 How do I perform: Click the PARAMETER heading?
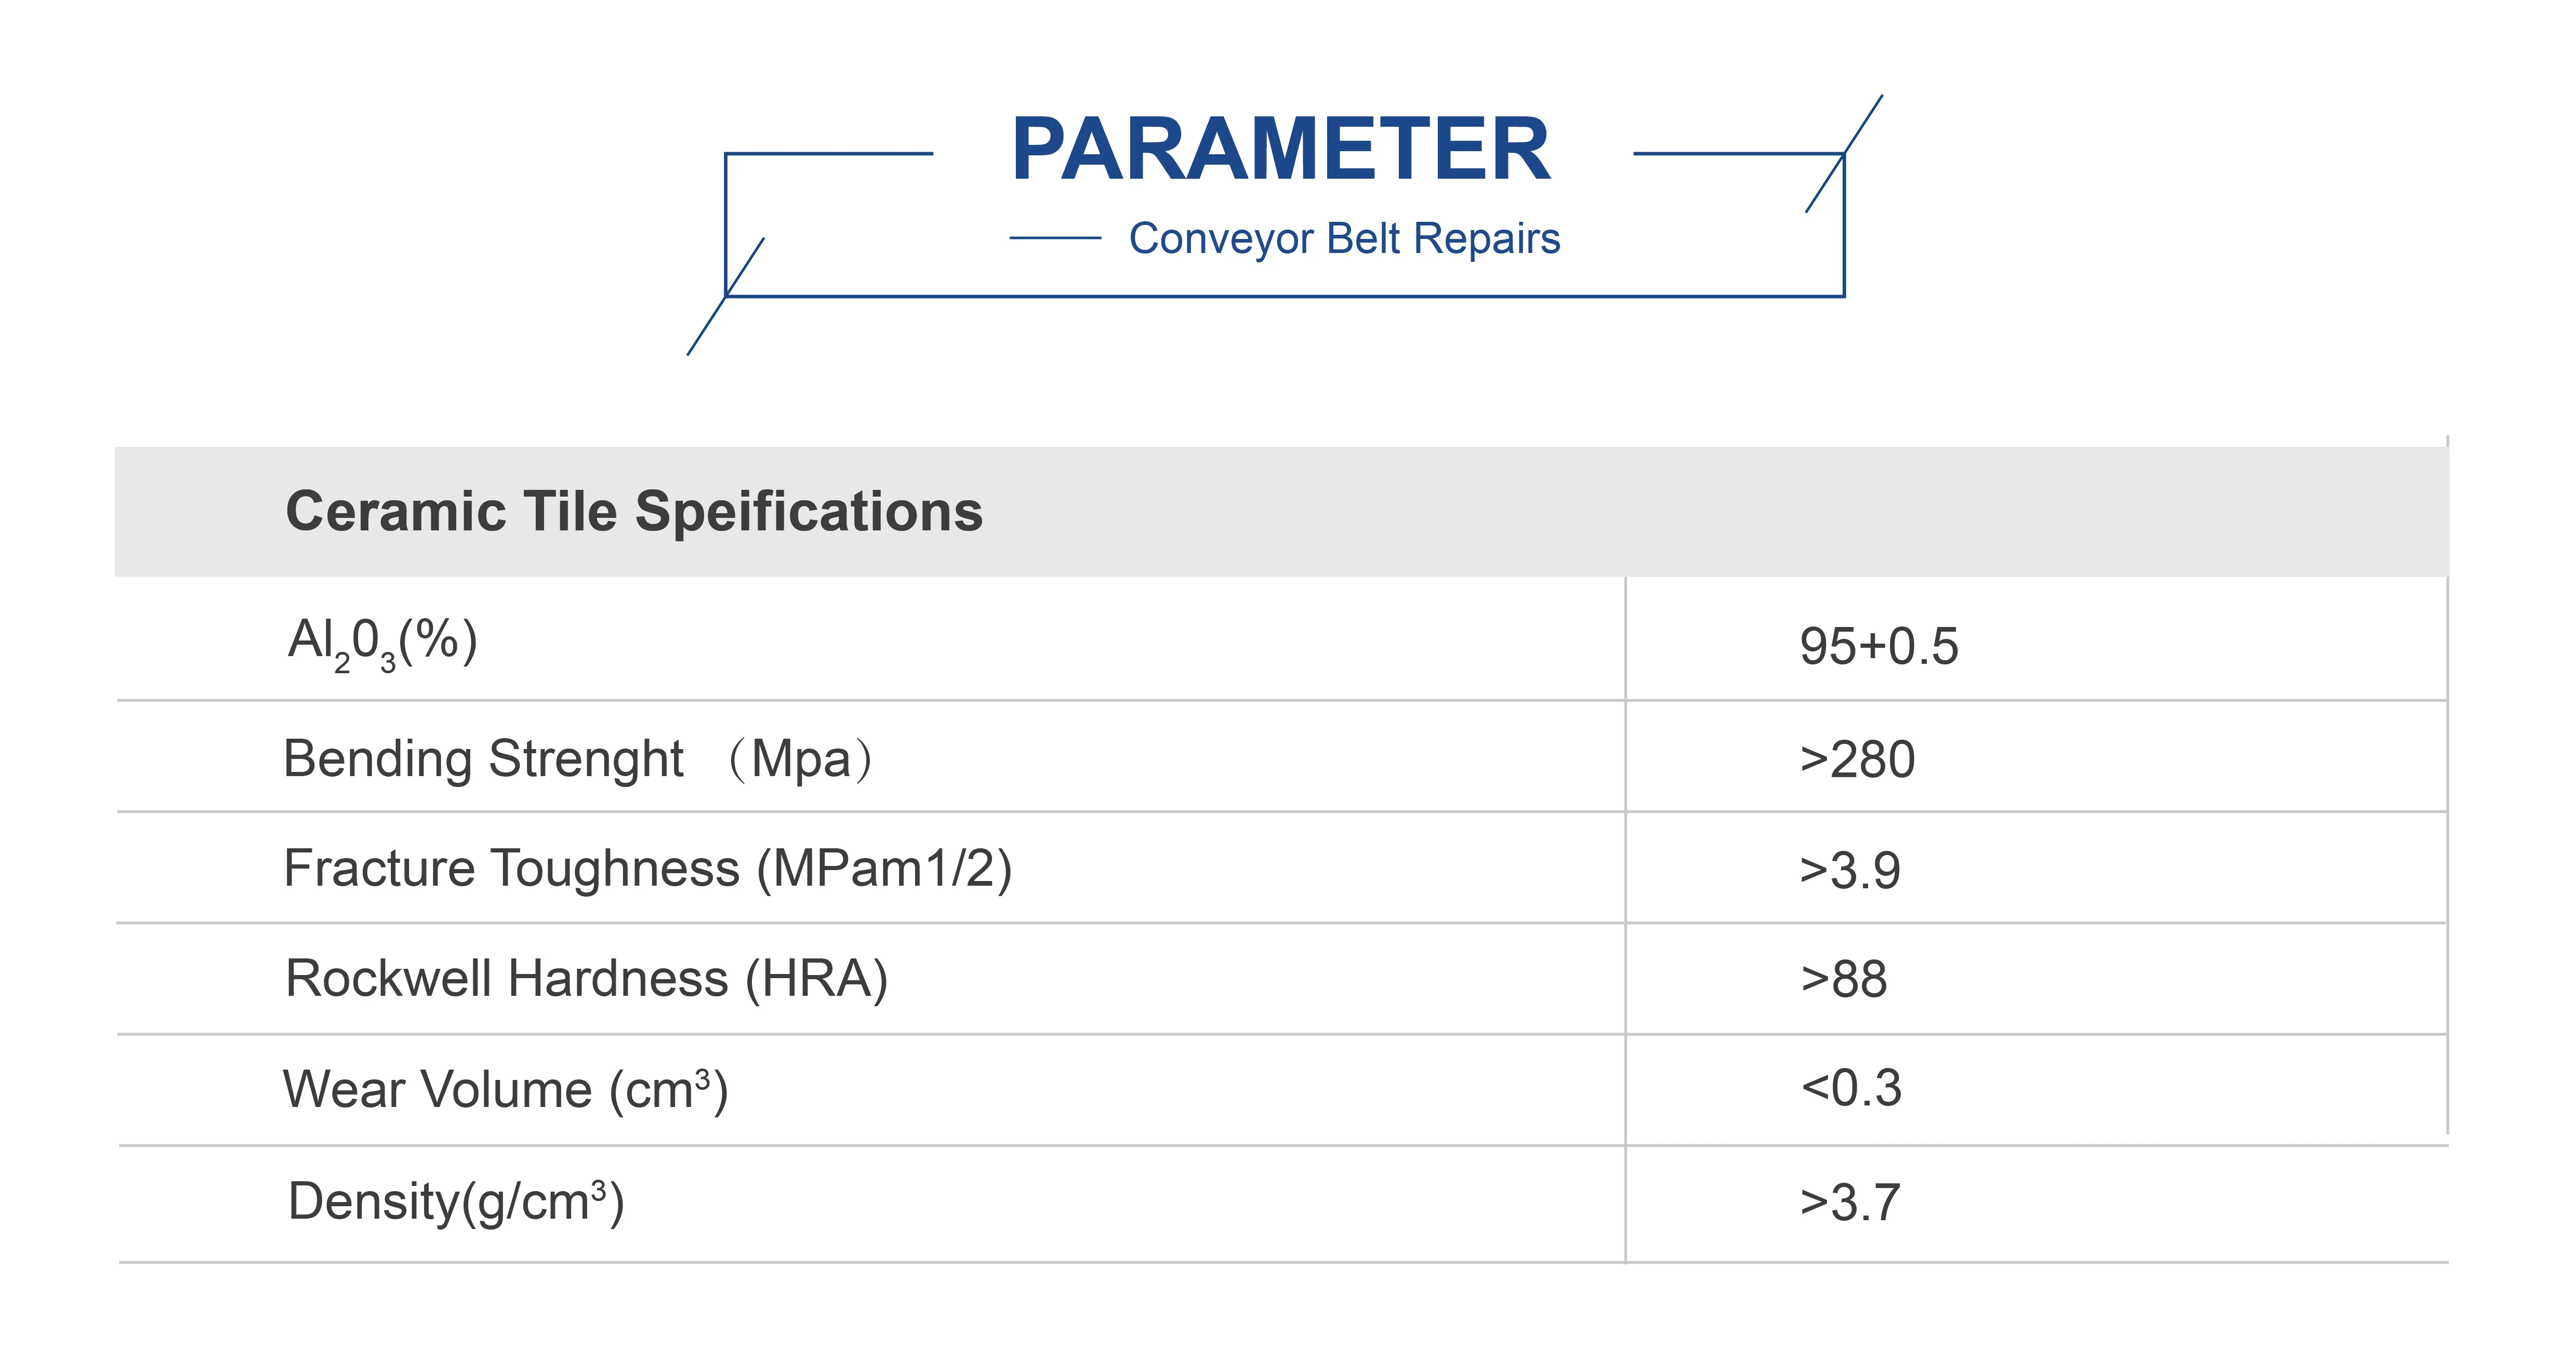(1280, 150)
